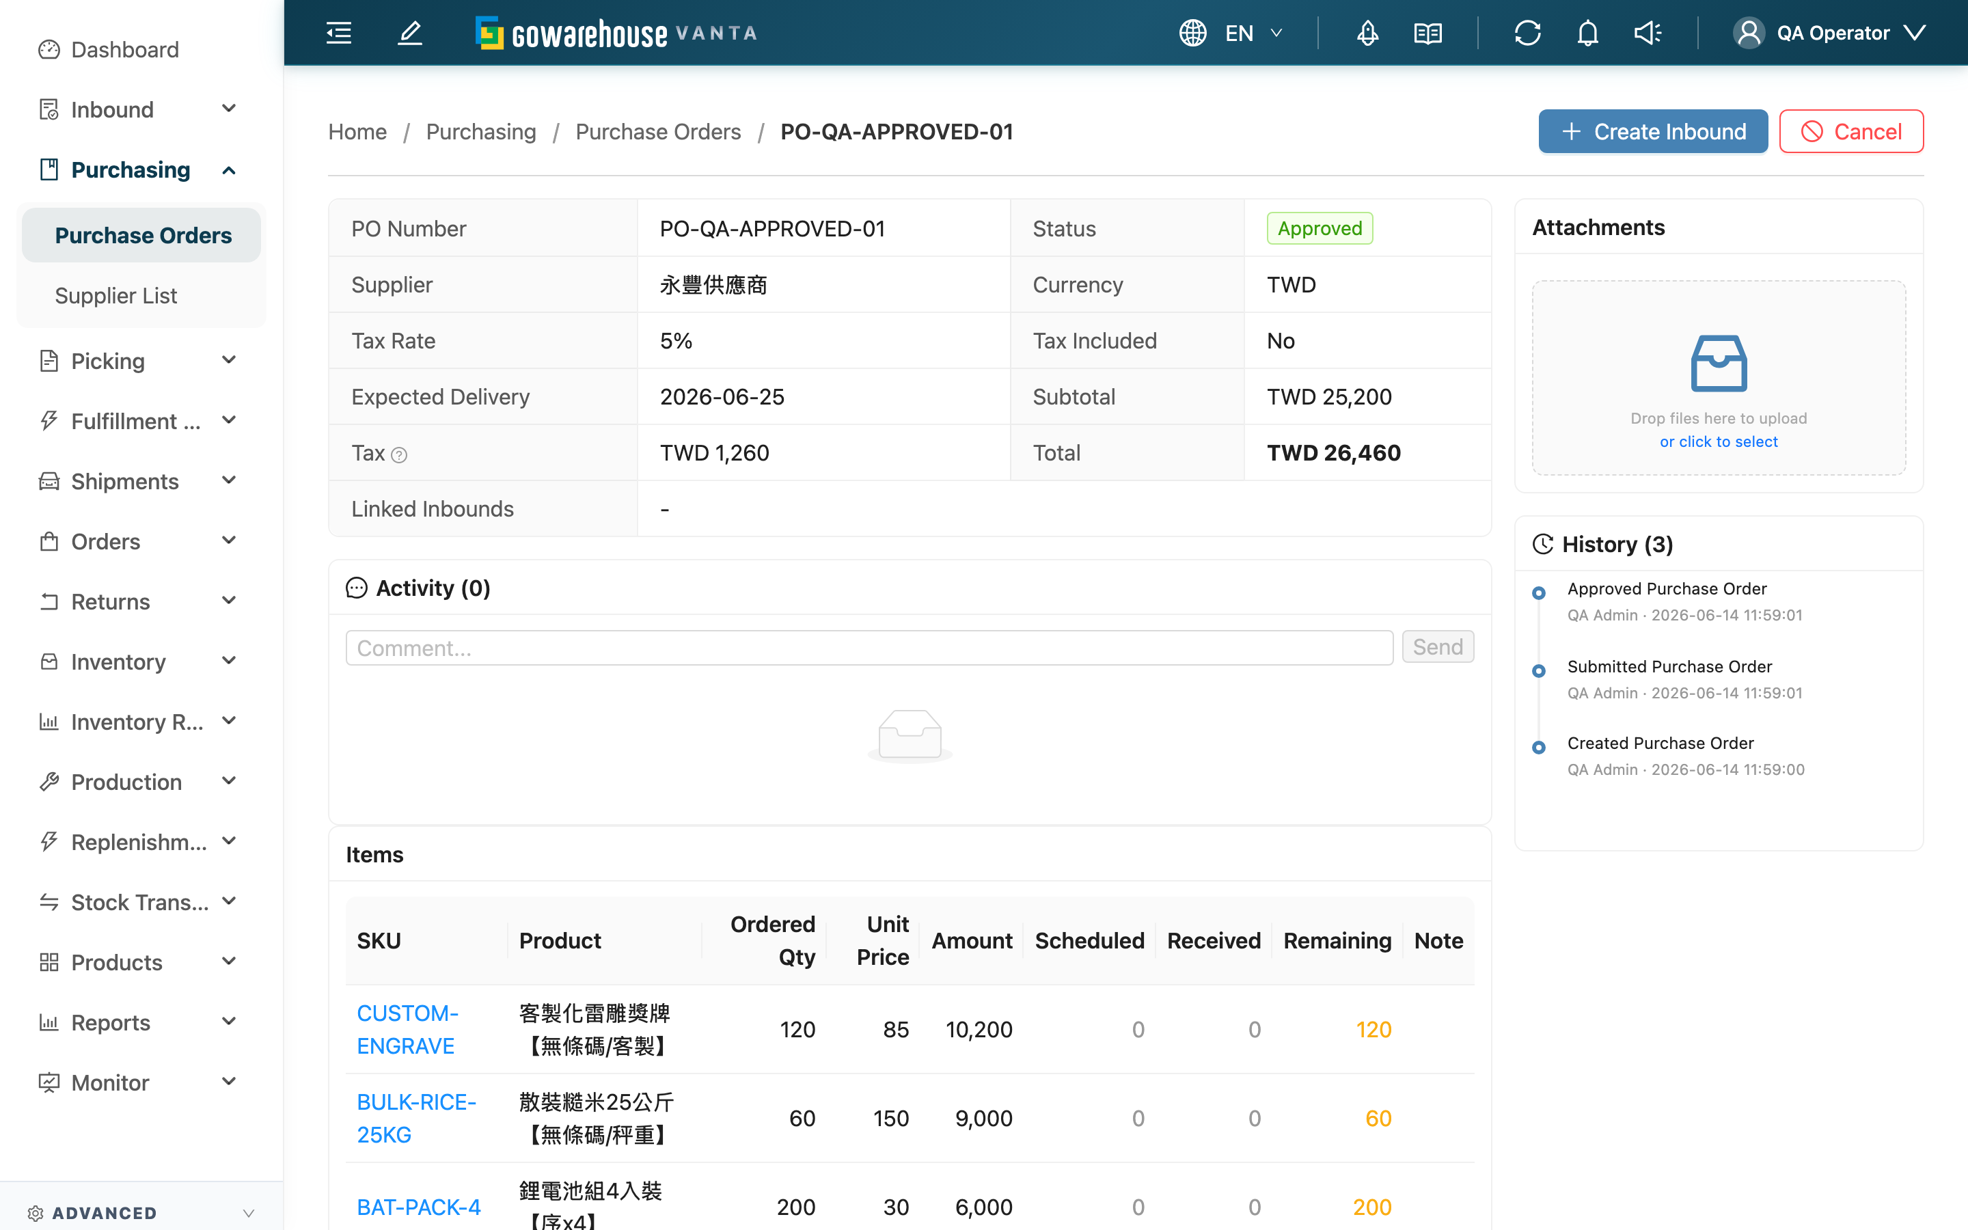
Task: Collapse the sidebar menu icon
Action: (338, 33)
